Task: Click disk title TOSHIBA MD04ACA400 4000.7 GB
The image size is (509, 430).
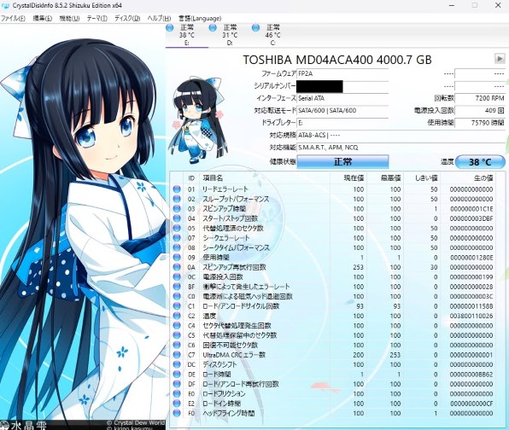Action: [337, 60]
